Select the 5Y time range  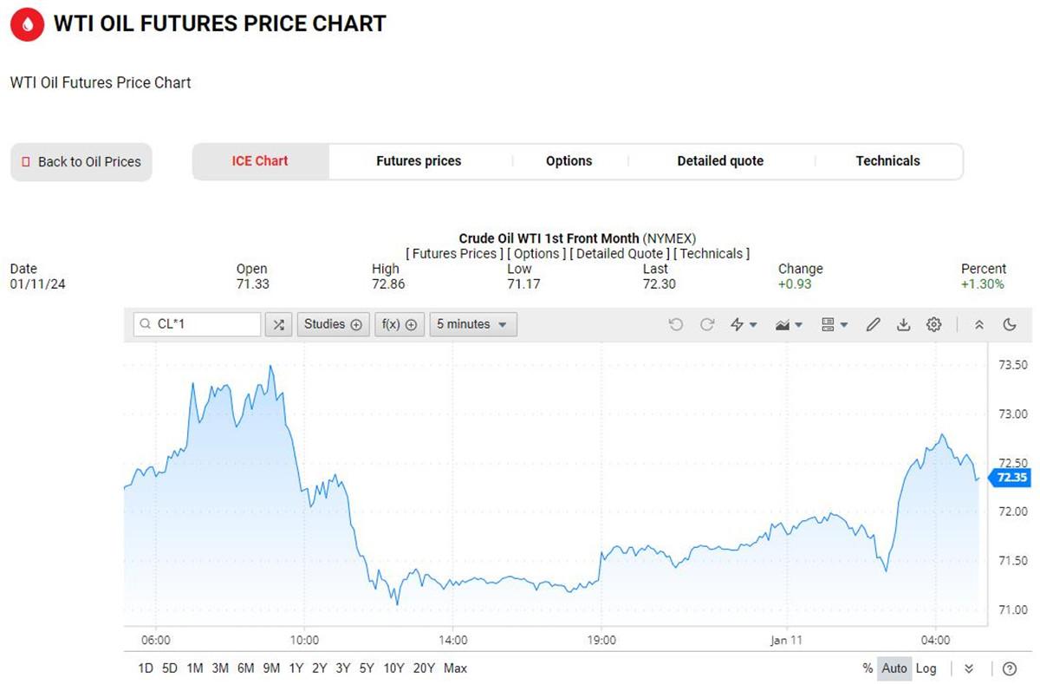(367, 668)
